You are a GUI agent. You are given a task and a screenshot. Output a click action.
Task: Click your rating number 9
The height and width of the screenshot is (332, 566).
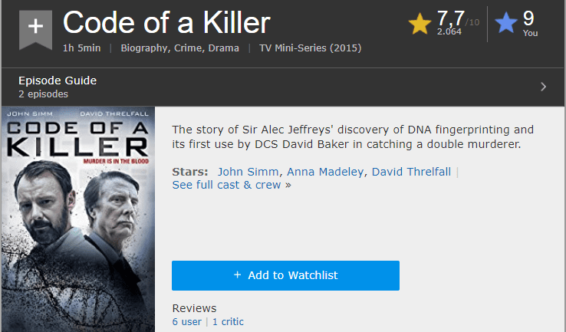tap(528, 18)
